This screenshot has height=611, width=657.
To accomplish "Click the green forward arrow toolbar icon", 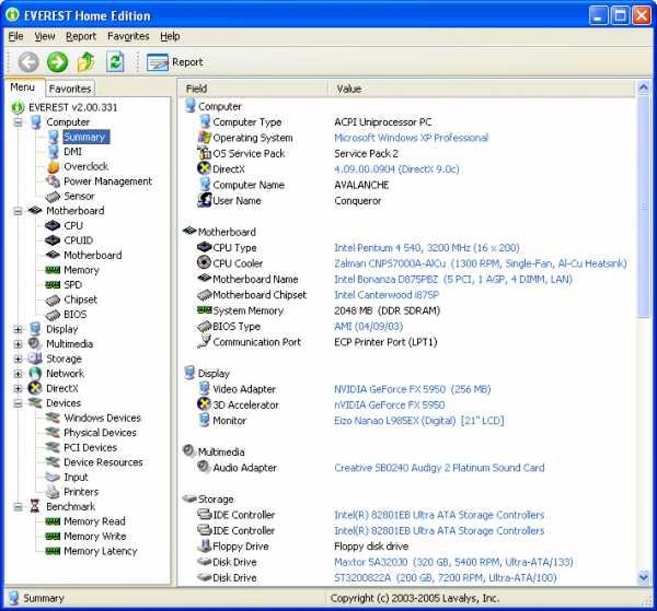I will point(57,62).
